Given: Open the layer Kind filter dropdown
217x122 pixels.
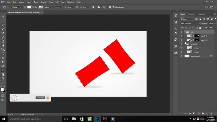Looking at the screenshot, I should click(x=187, y=19).
